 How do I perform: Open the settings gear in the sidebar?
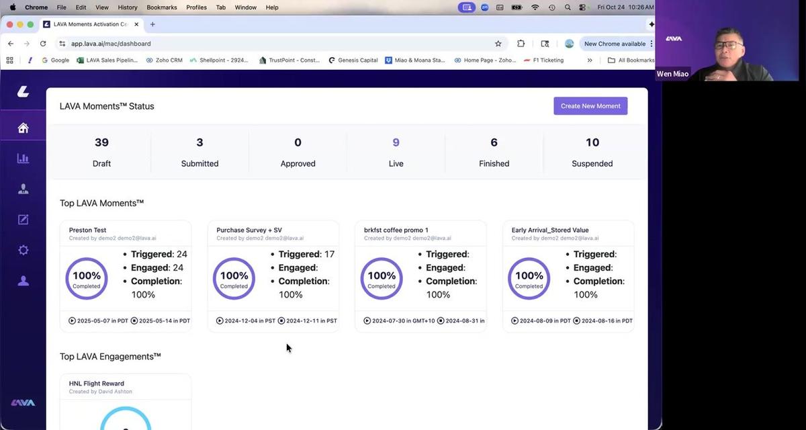pyautogui.click(x=23, y=250)
